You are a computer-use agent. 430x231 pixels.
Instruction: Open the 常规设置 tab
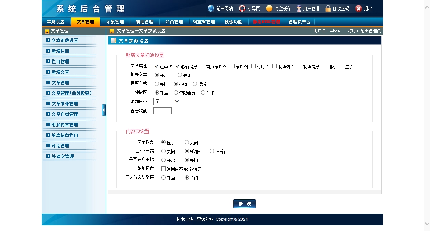tap(55, 22)
